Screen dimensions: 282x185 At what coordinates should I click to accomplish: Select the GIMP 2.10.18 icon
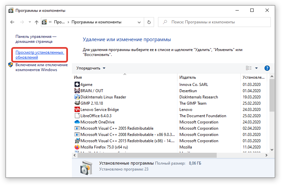tap(77, 103)
